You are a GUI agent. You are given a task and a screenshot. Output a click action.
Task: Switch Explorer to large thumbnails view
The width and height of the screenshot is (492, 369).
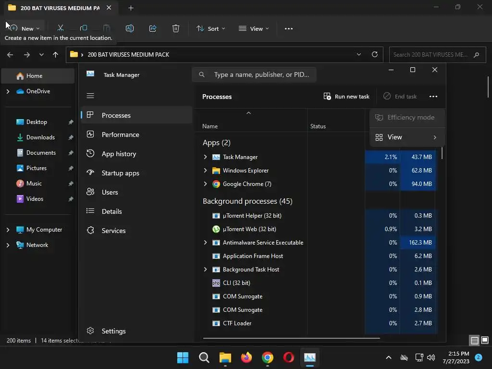485,340
